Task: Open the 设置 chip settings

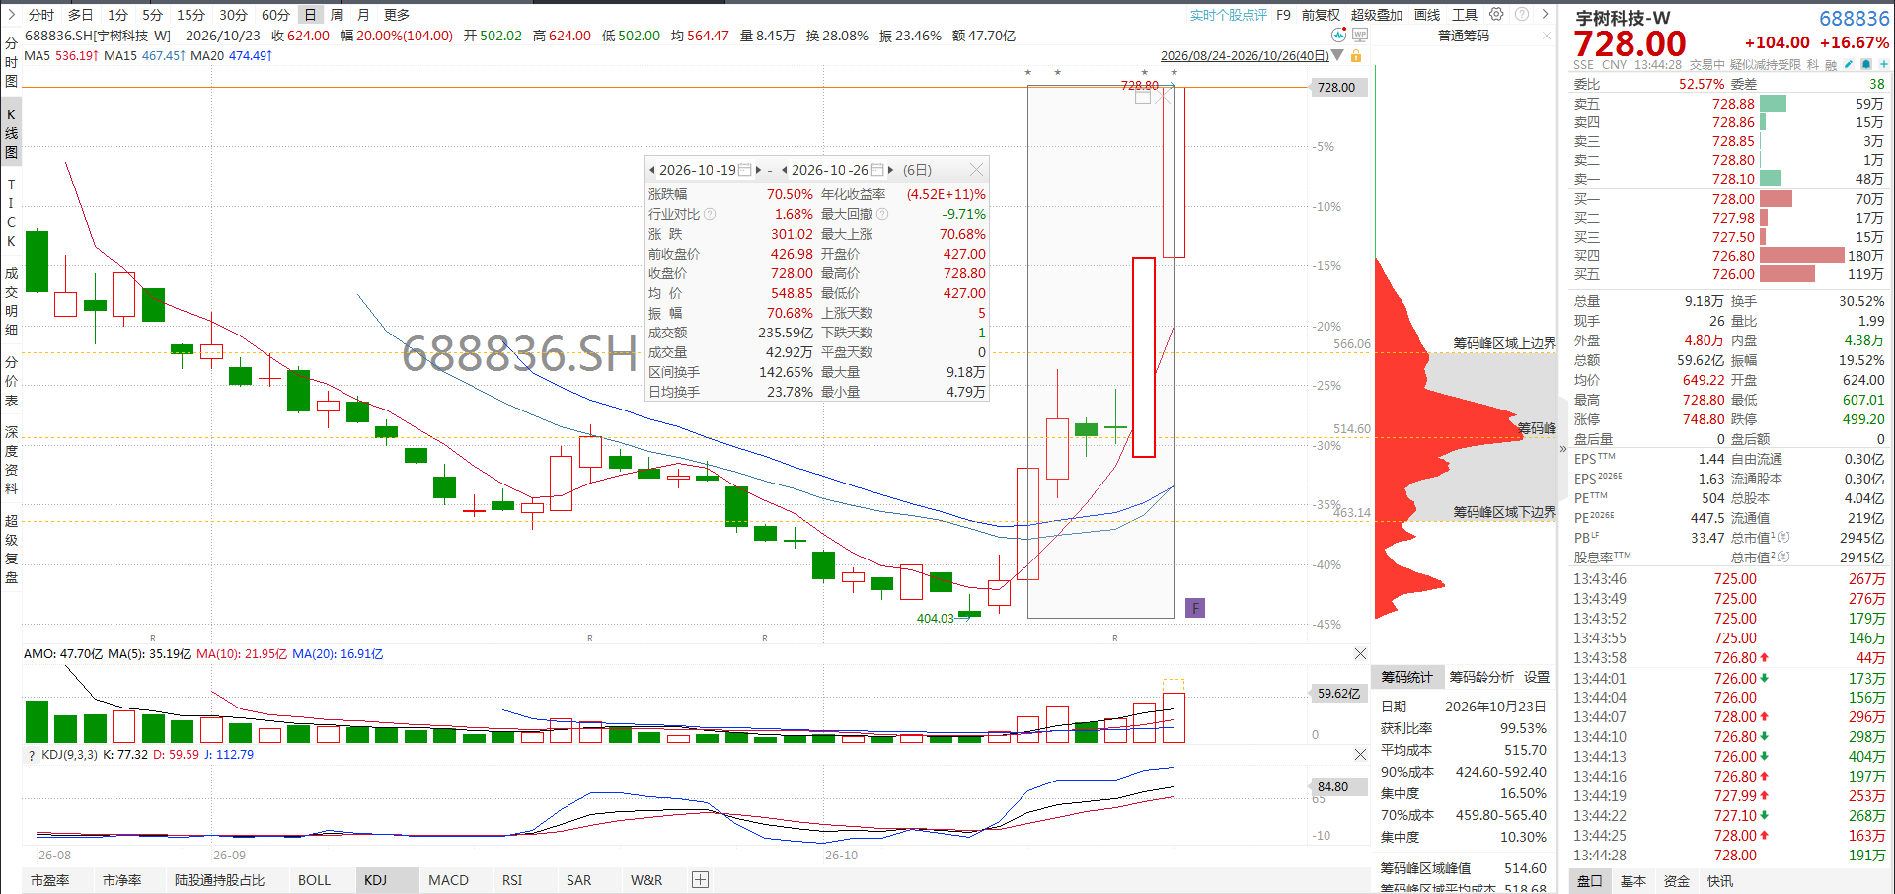Action: coord(1537,677)
